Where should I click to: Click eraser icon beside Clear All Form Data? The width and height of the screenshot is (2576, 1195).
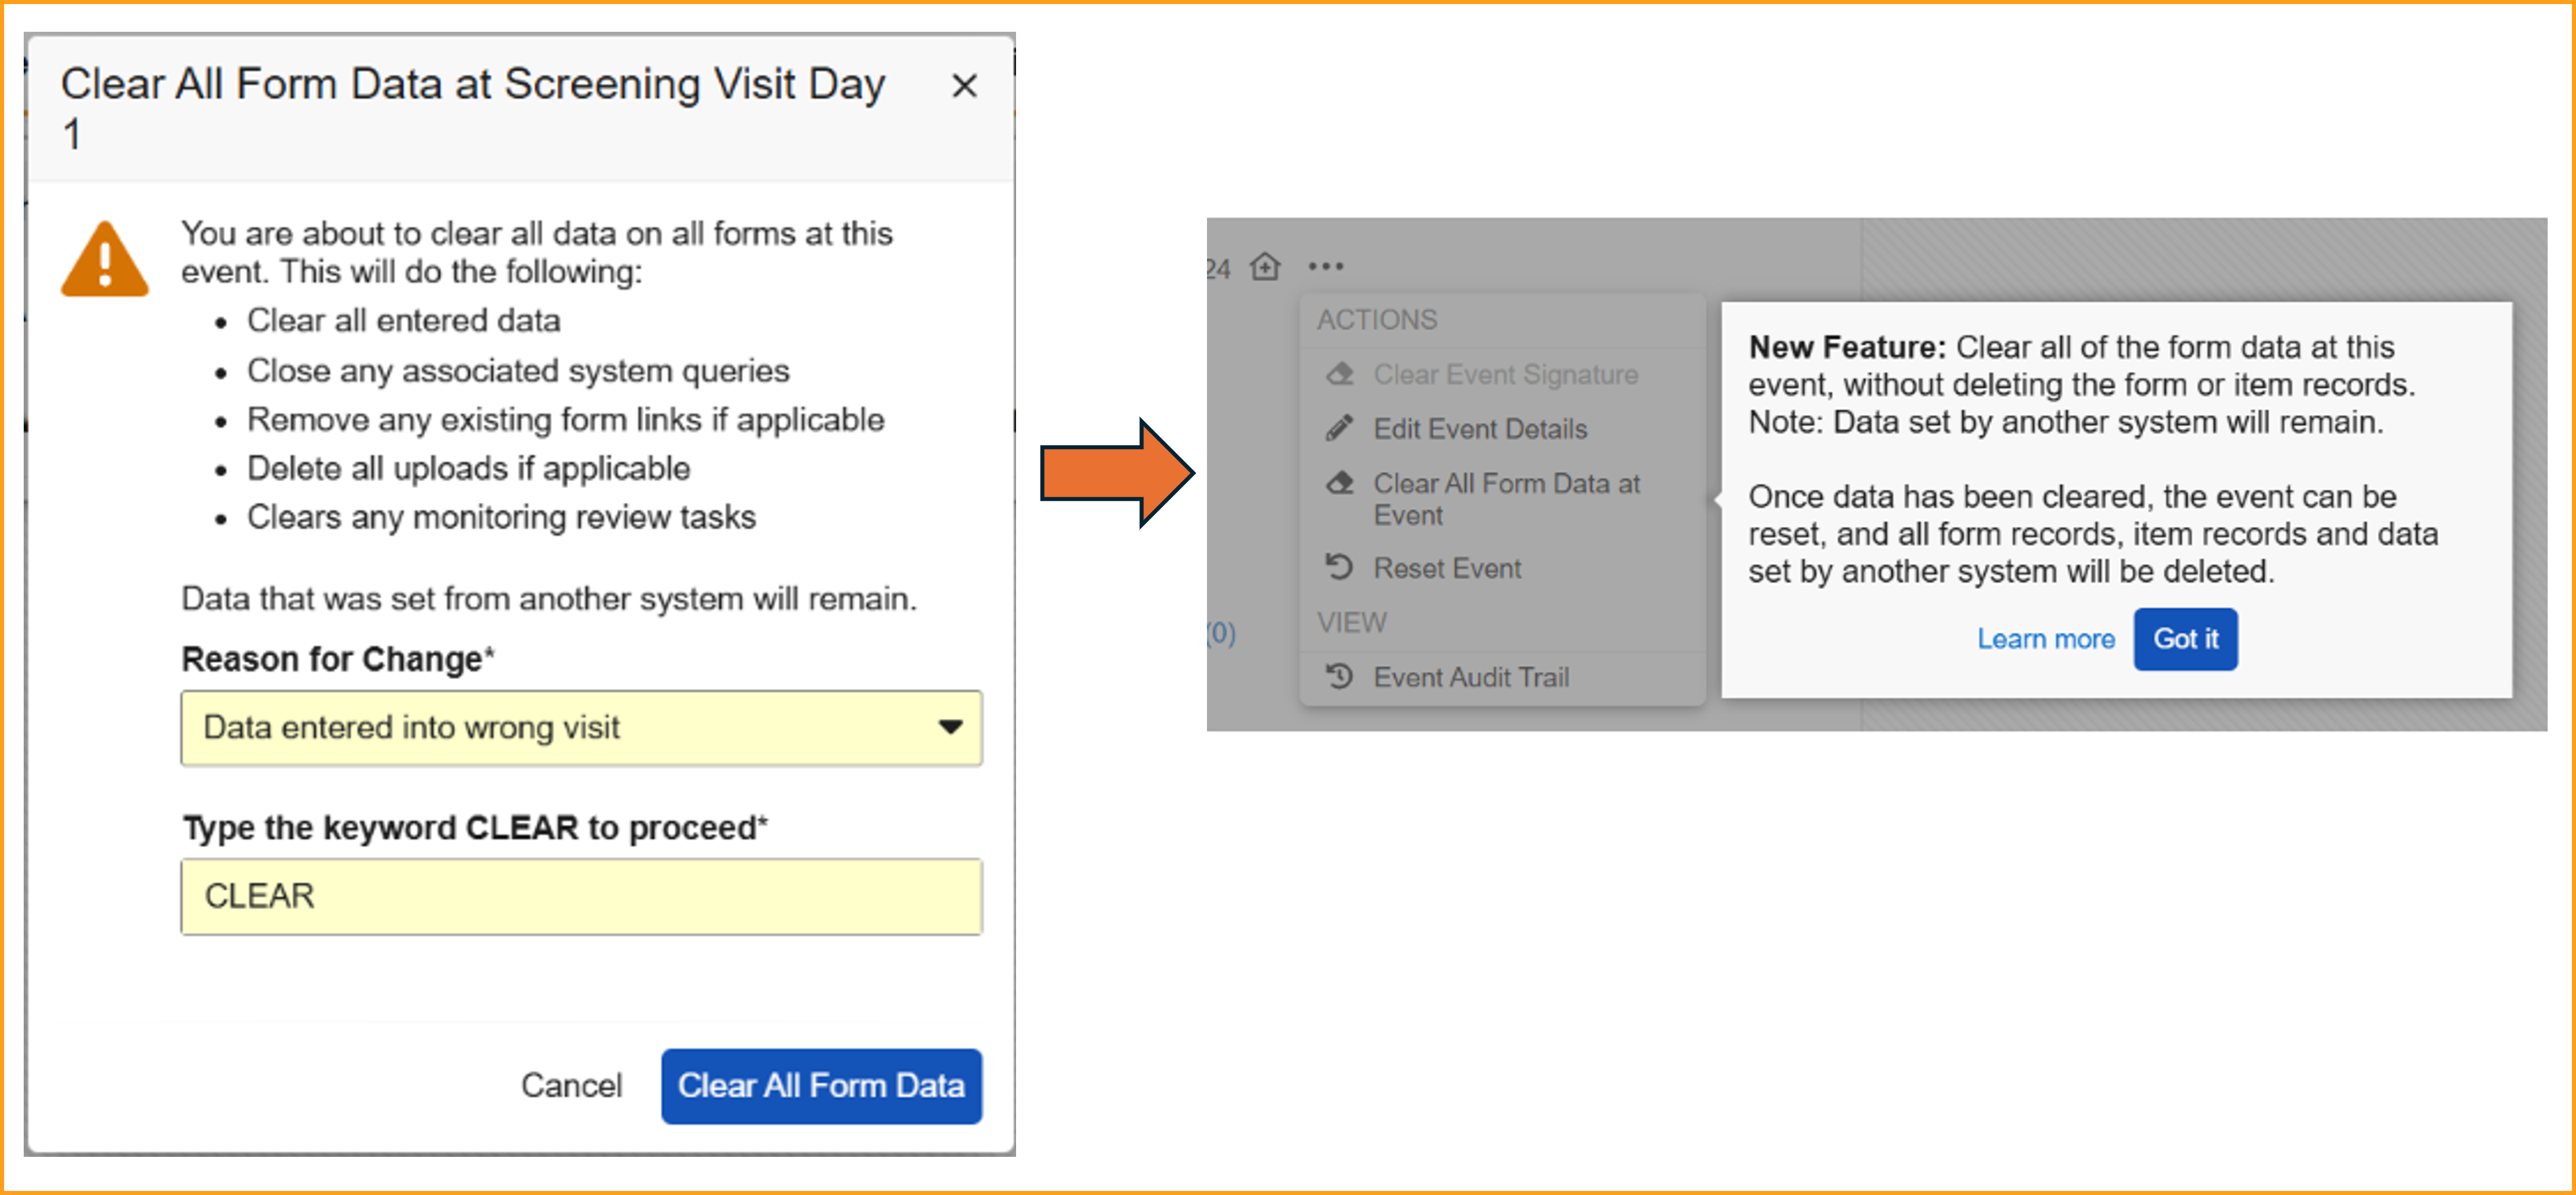pos(1339,483)
